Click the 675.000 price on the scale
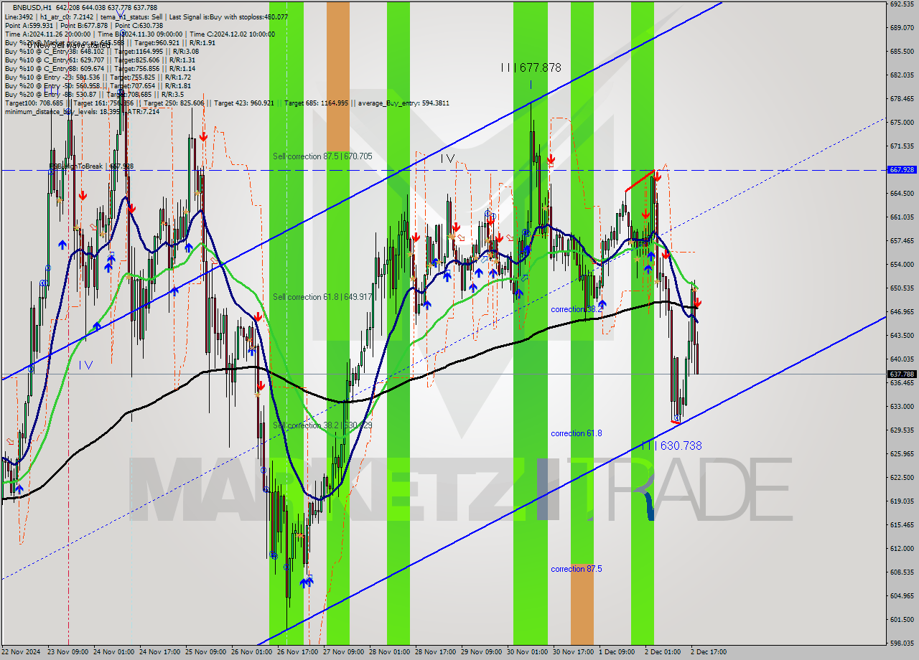The height and width of the screenshot is (660, 919). click(902, 123)
